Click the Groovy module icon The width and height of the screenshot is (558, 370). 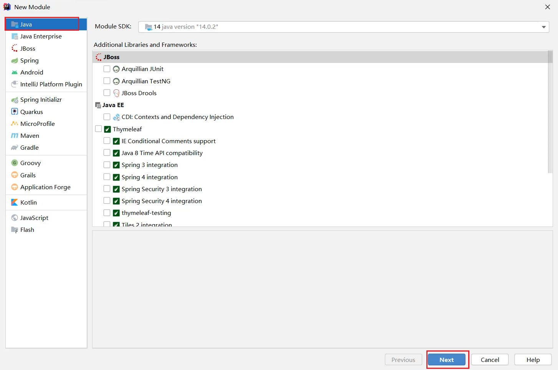(15, 163)
